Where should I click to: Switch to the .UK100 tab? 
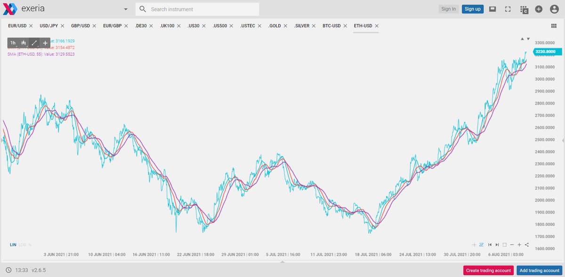(167, 26)
